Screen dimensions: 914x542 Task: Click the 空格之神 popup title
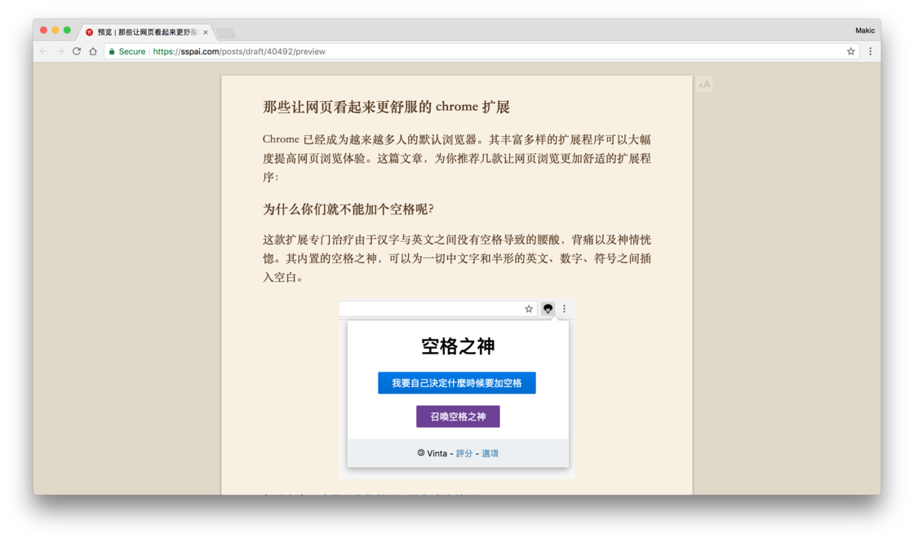(458, 346)
